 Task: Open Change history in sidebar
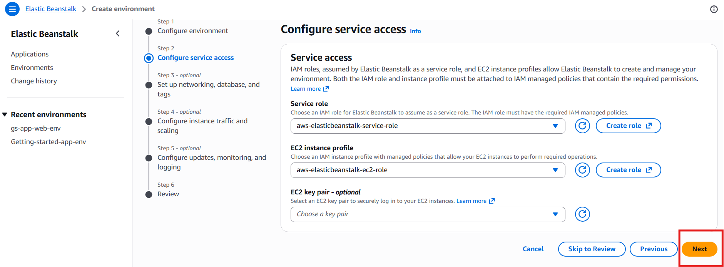pos(34,81)
